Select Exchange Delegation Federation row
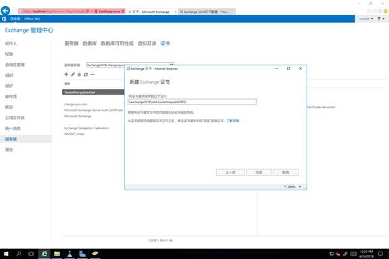 click(x=86, y=128)
